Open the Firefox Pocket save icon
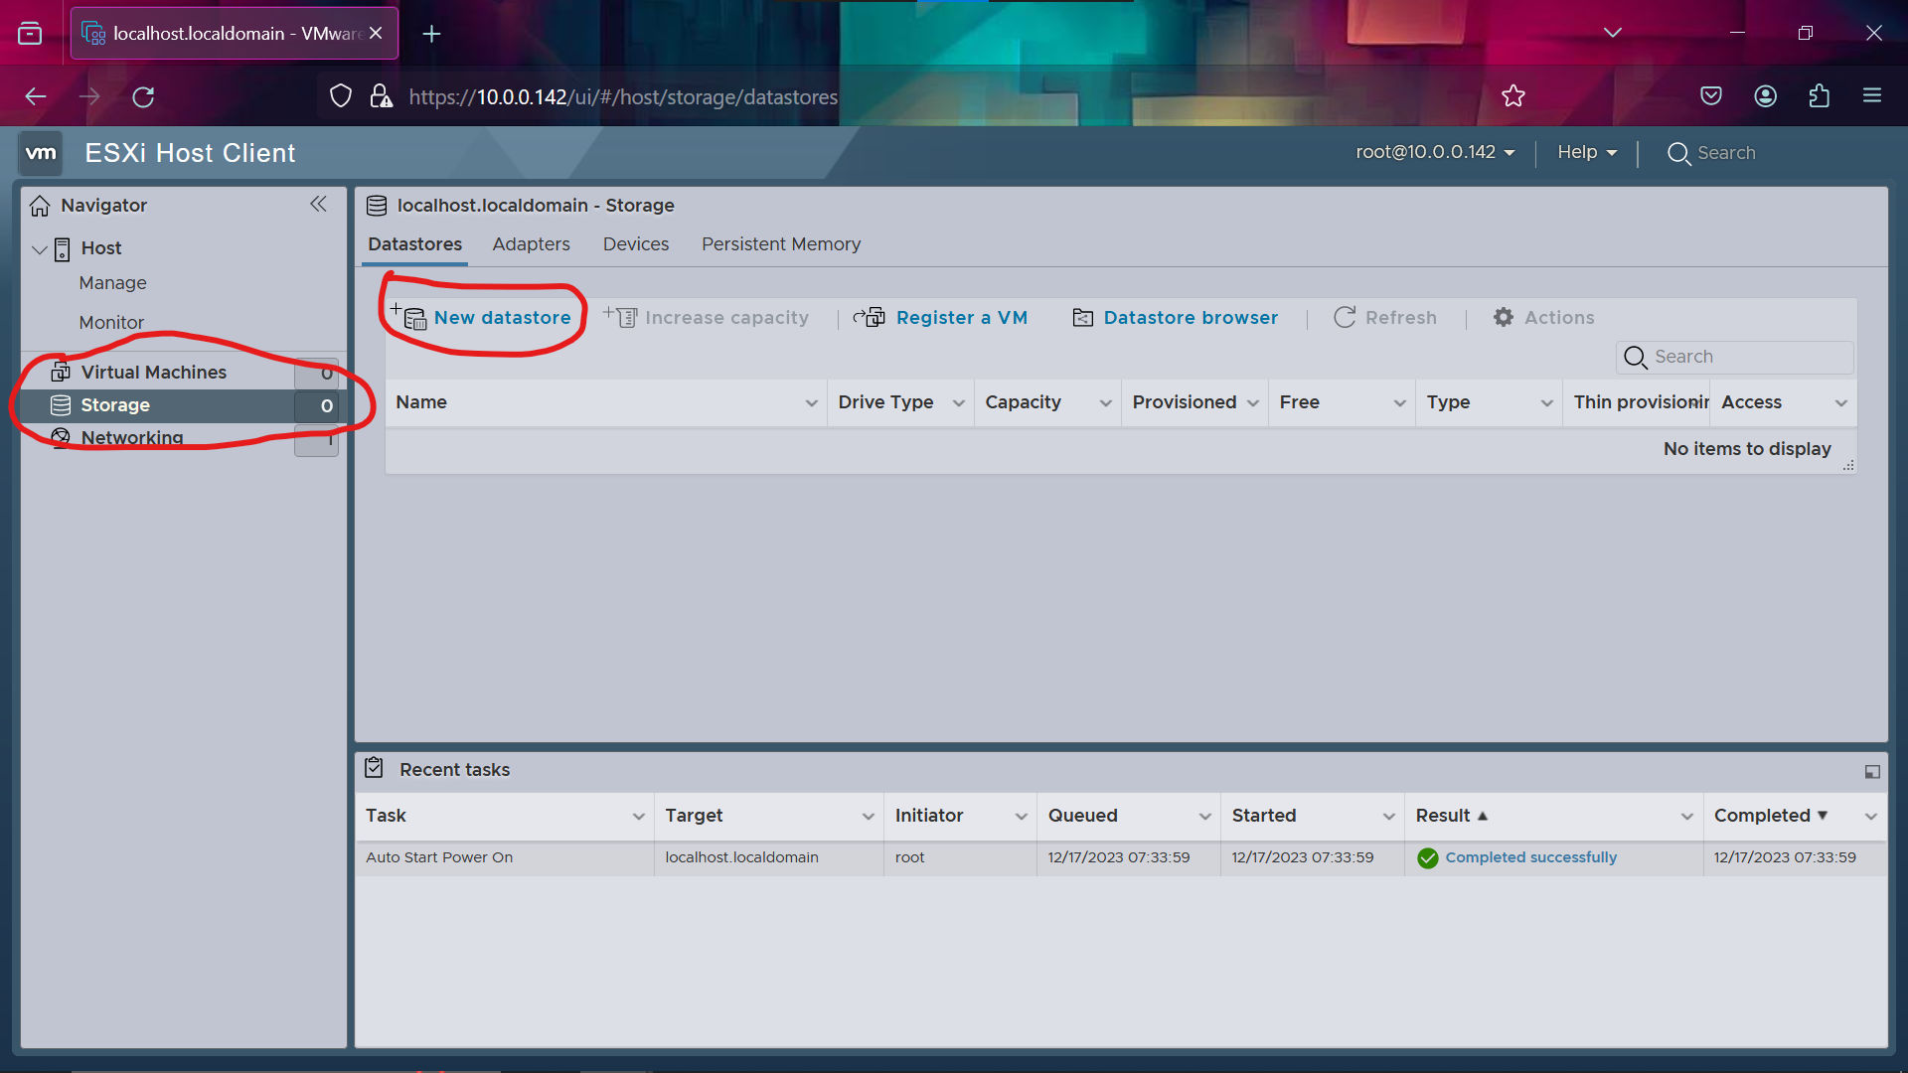Viewport: 1908px width, 1073px height. coord(1711,96)
